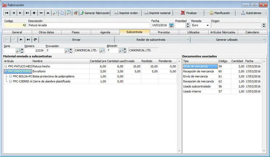
Task: Click the Enviar button
Action: pos(76,39)
